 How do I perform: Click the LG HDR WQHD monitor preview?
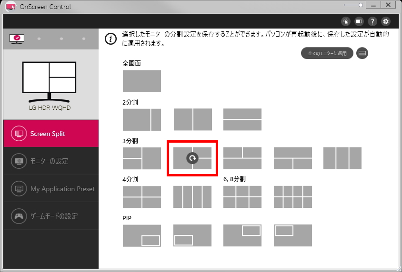pyautogui.click(x=49, y=82)
